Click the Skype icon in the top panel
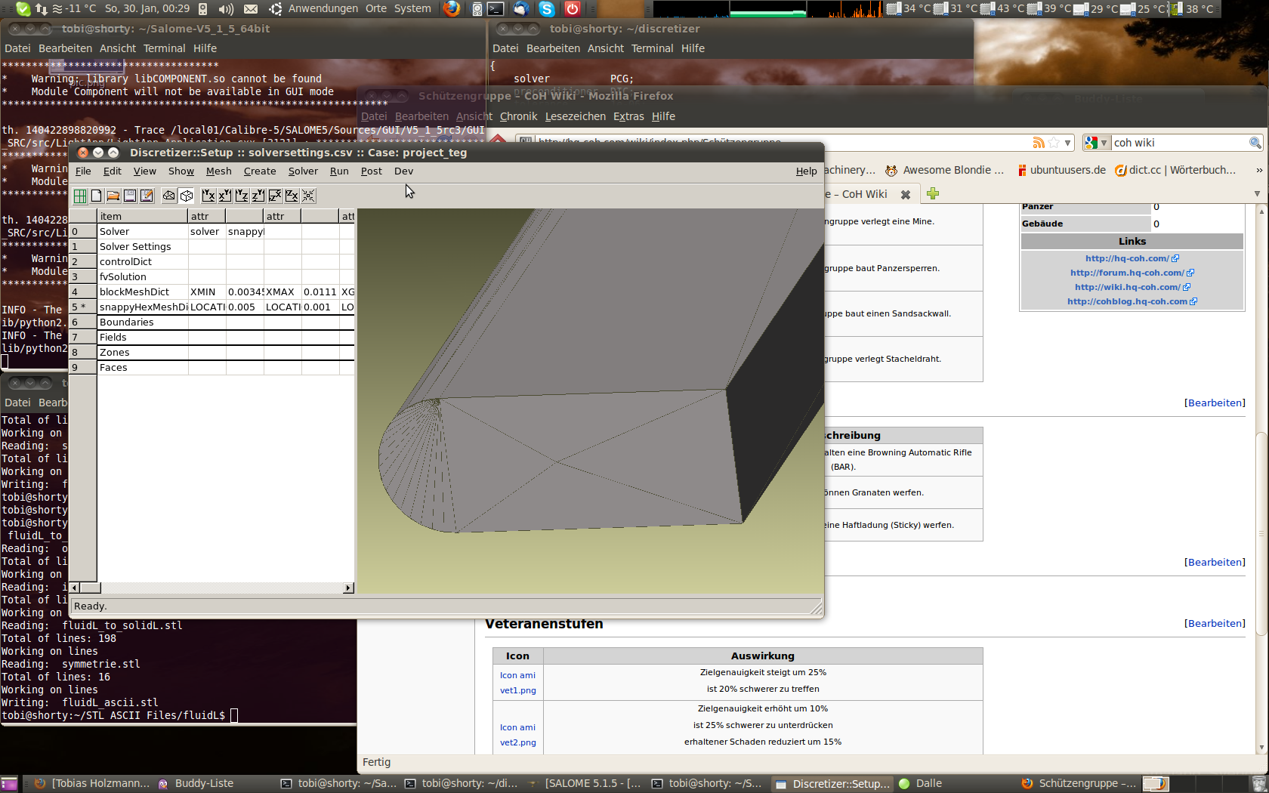This screenshot has height=793, width=1269. [x=547, y=9]
